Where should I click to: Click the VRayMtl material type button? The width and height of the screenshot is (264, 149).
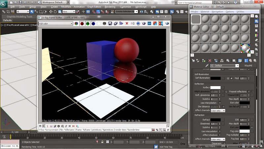click(x=248, y=66)
